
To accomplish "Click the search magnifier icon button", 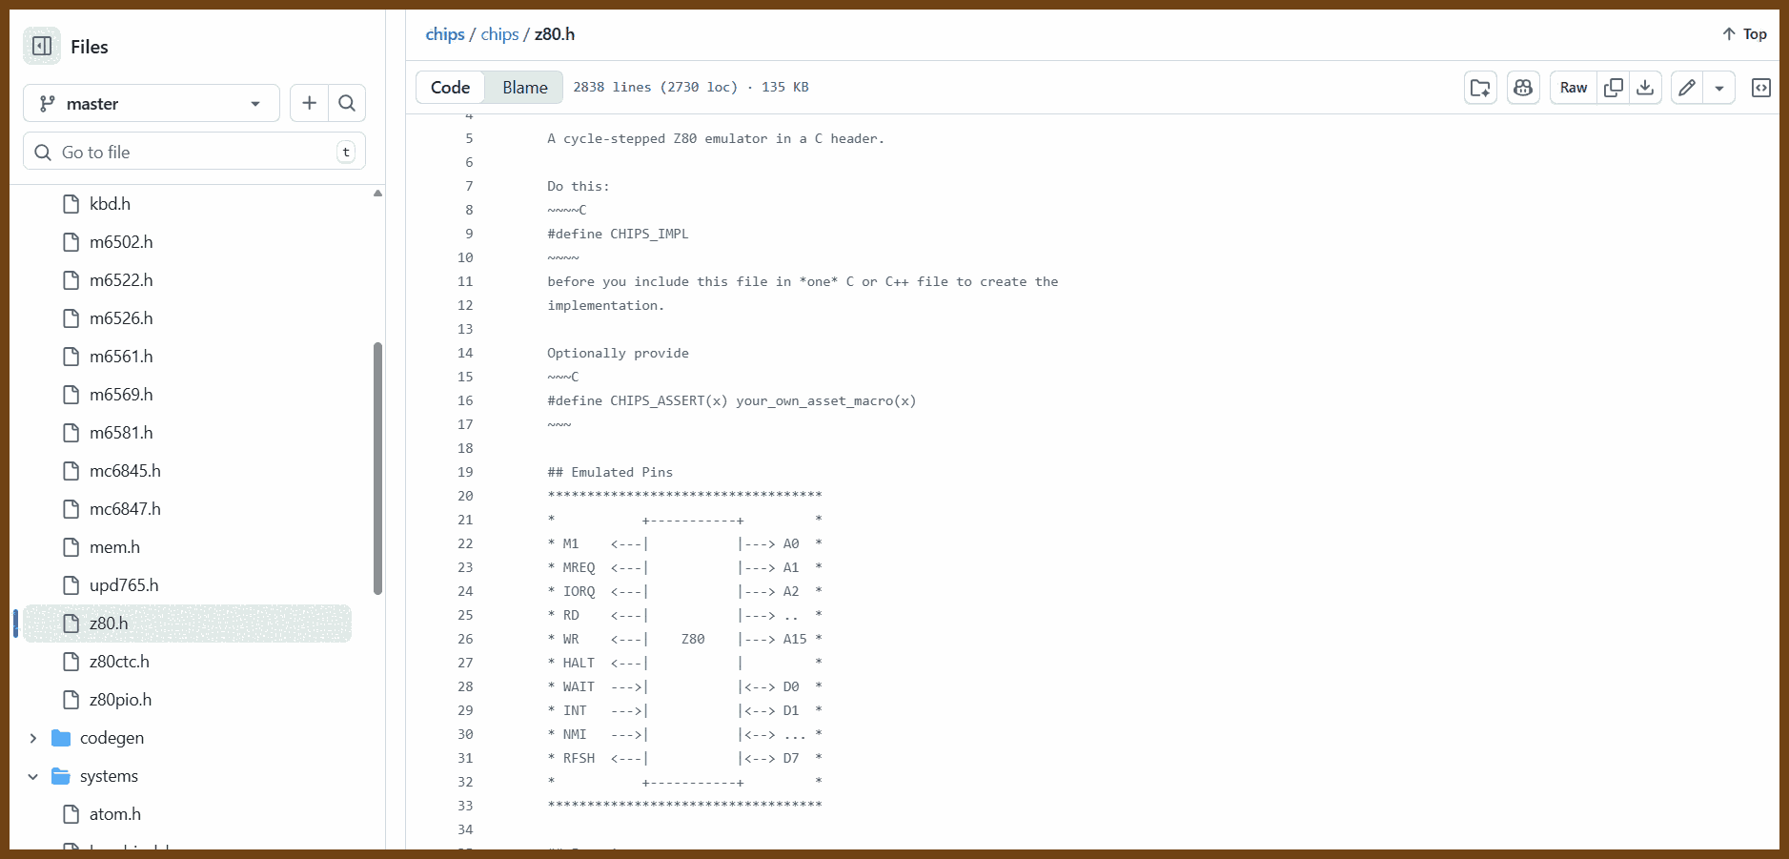I will [x=347, y=103].
